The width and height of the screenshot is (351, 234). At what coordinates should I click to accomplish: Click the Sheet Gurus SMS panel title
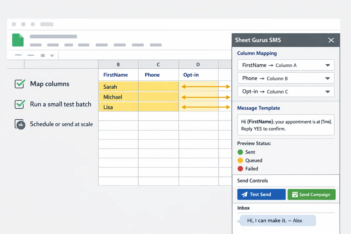[x=258, y=40]
